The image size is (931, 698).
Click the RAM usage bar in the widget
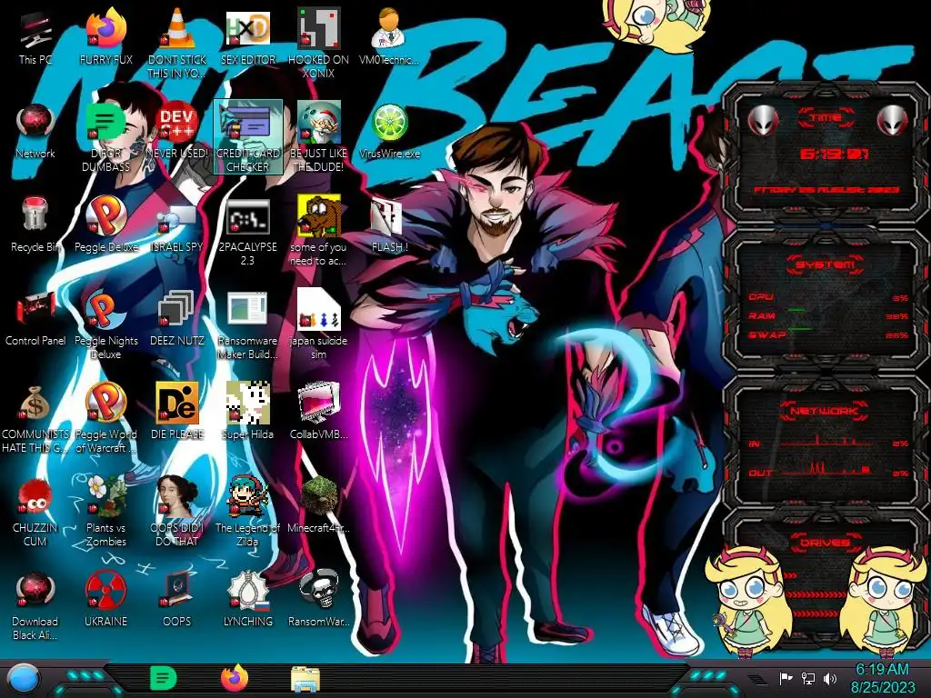point(829,315)
